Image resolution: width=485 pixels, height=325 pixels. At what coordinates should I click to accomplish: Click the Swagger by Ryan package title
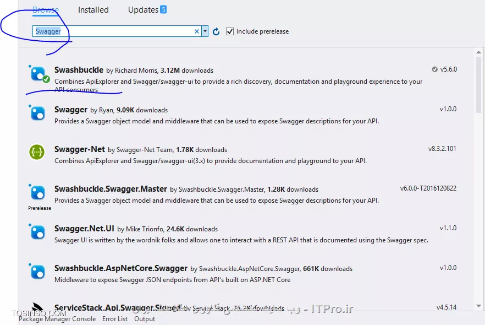(x=71, y=110)
